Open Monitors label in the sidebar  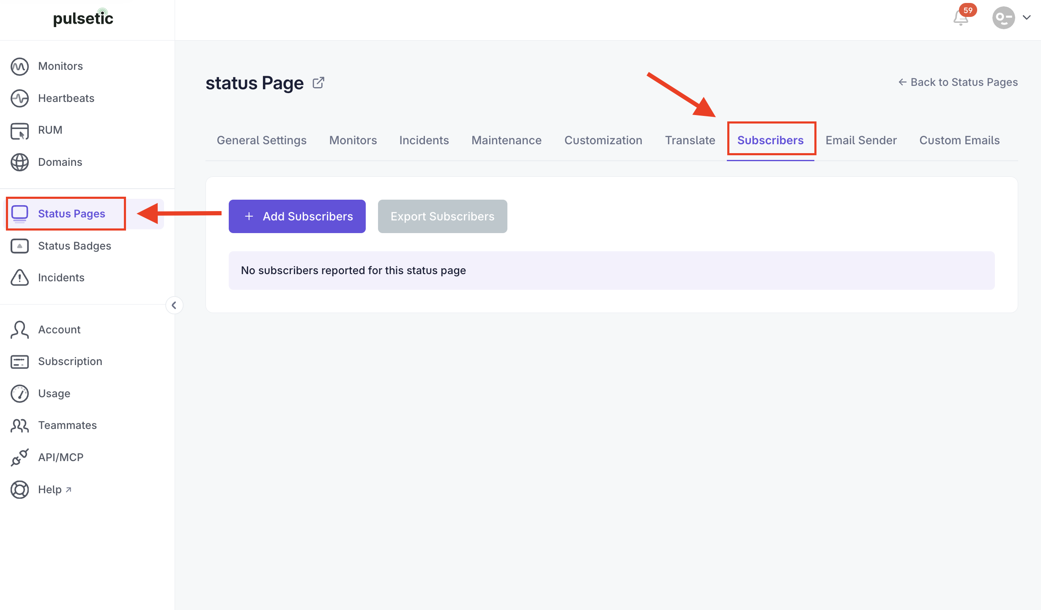coord(60,66)
